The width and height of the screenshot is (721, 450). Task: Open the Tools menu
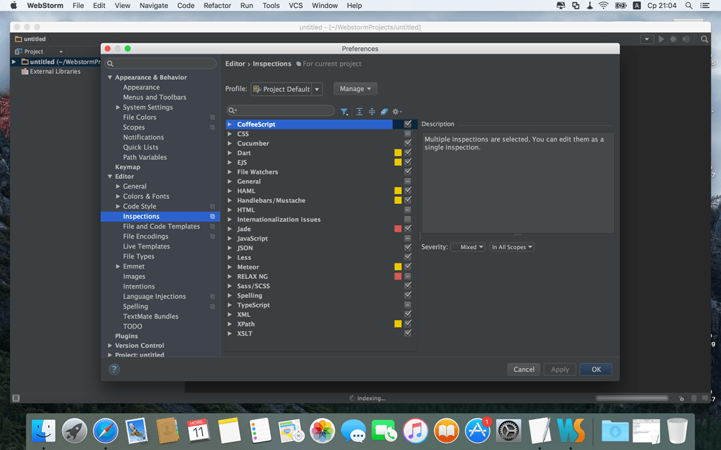[271, 5]
